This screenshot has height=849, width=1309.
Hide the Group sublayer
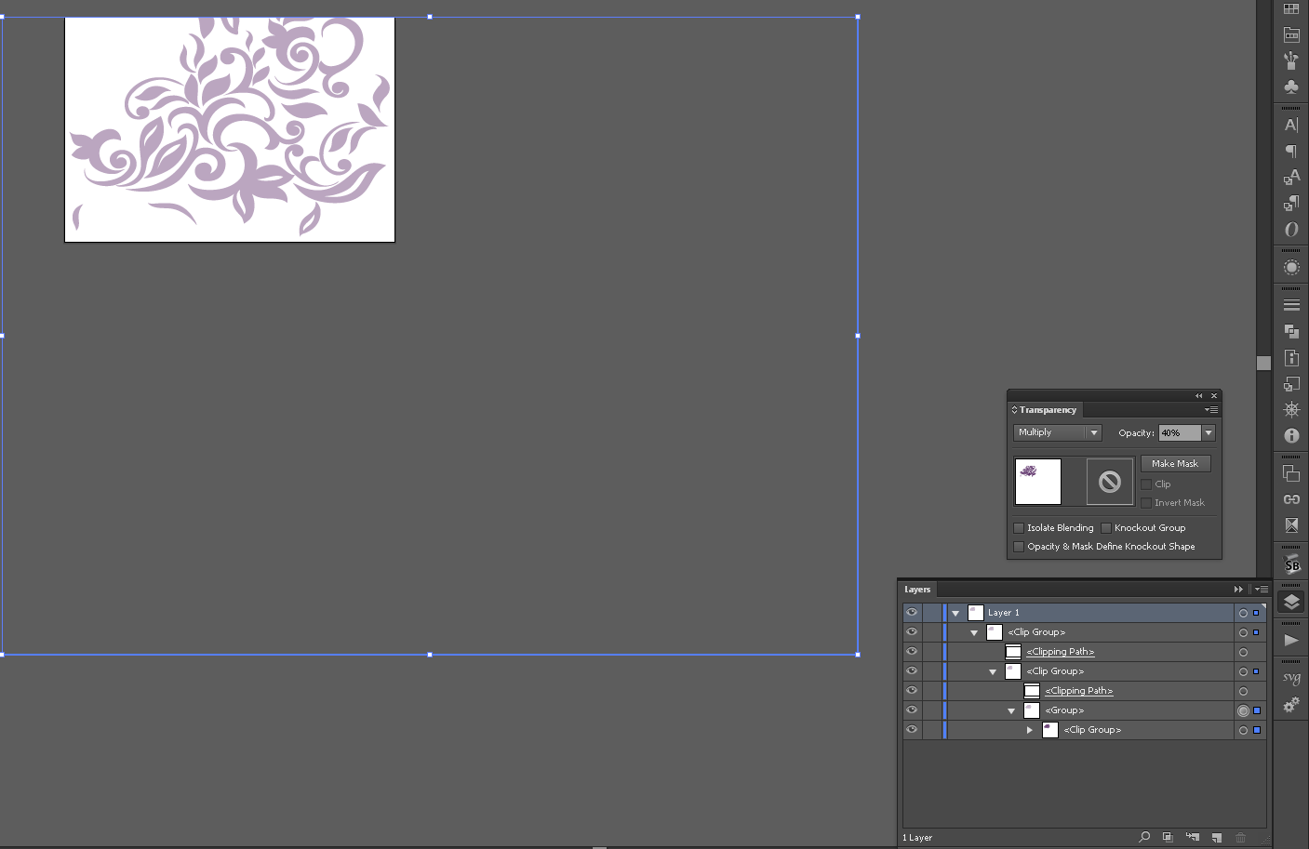(x=912, y=710)
